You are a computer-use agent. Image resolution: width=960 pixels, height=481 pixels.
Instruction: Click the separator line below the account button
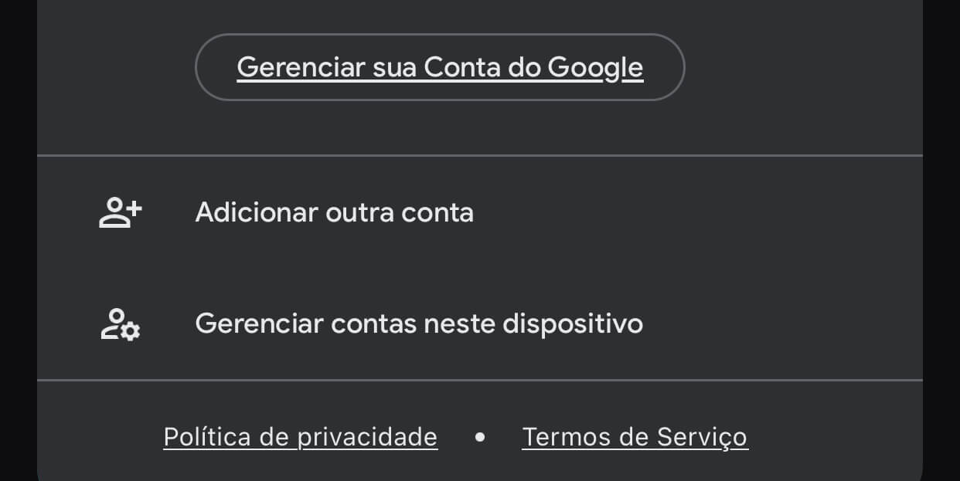(480, 153)
